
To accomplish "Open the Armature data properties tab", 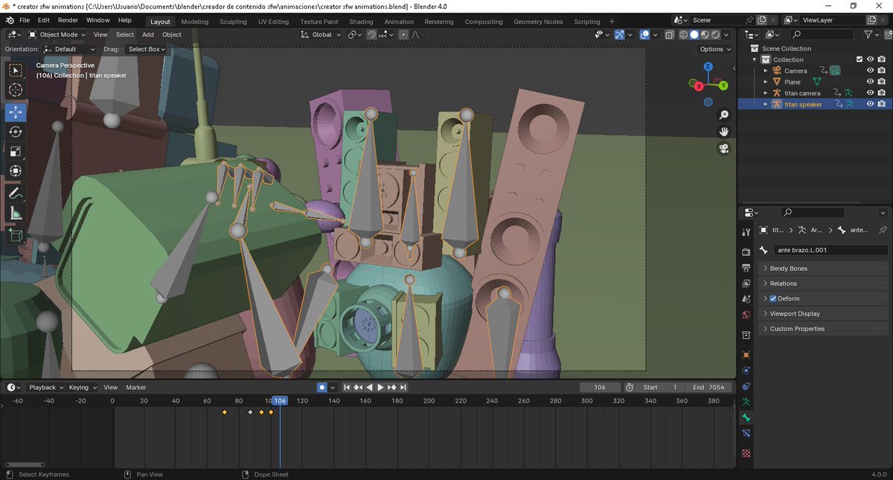I will pos(746,402).
